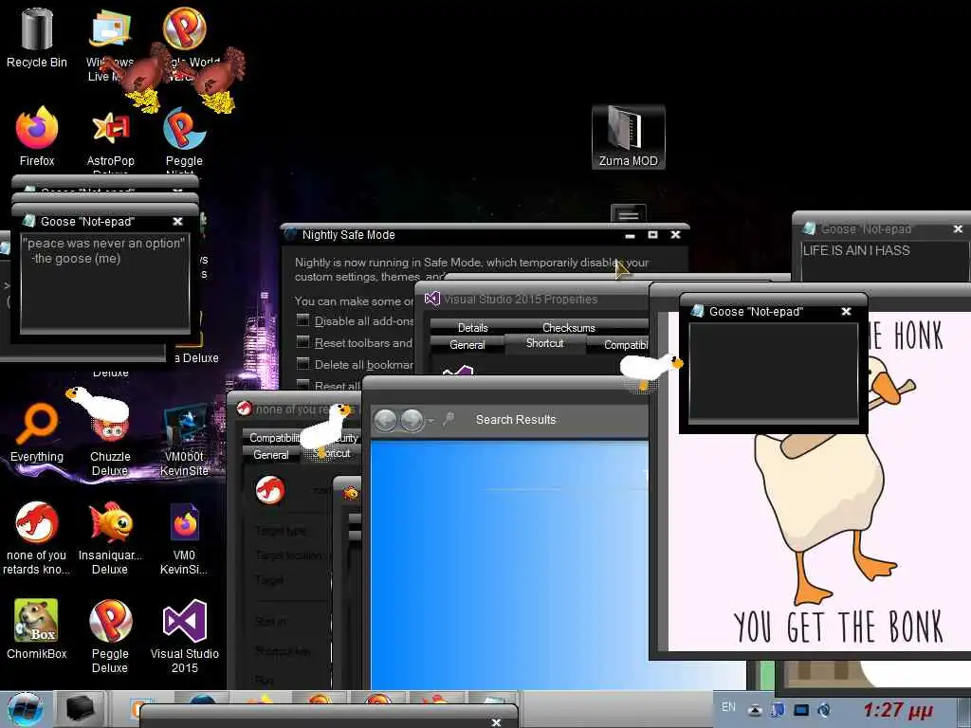Click the EN language indicator in tray
This screenshot has height=728, width=971.
tap(728, 707)
